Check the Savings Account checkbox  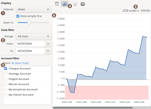pos(6,74)
